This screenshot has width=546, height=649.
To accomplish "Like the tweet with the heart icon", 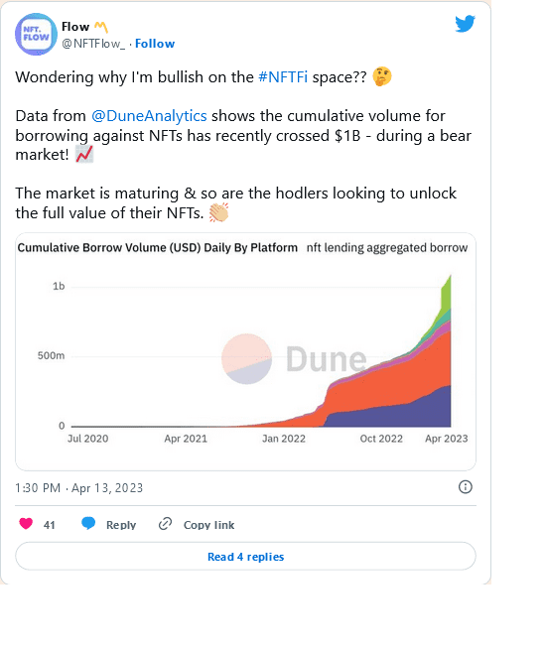I will pos(26,524).
